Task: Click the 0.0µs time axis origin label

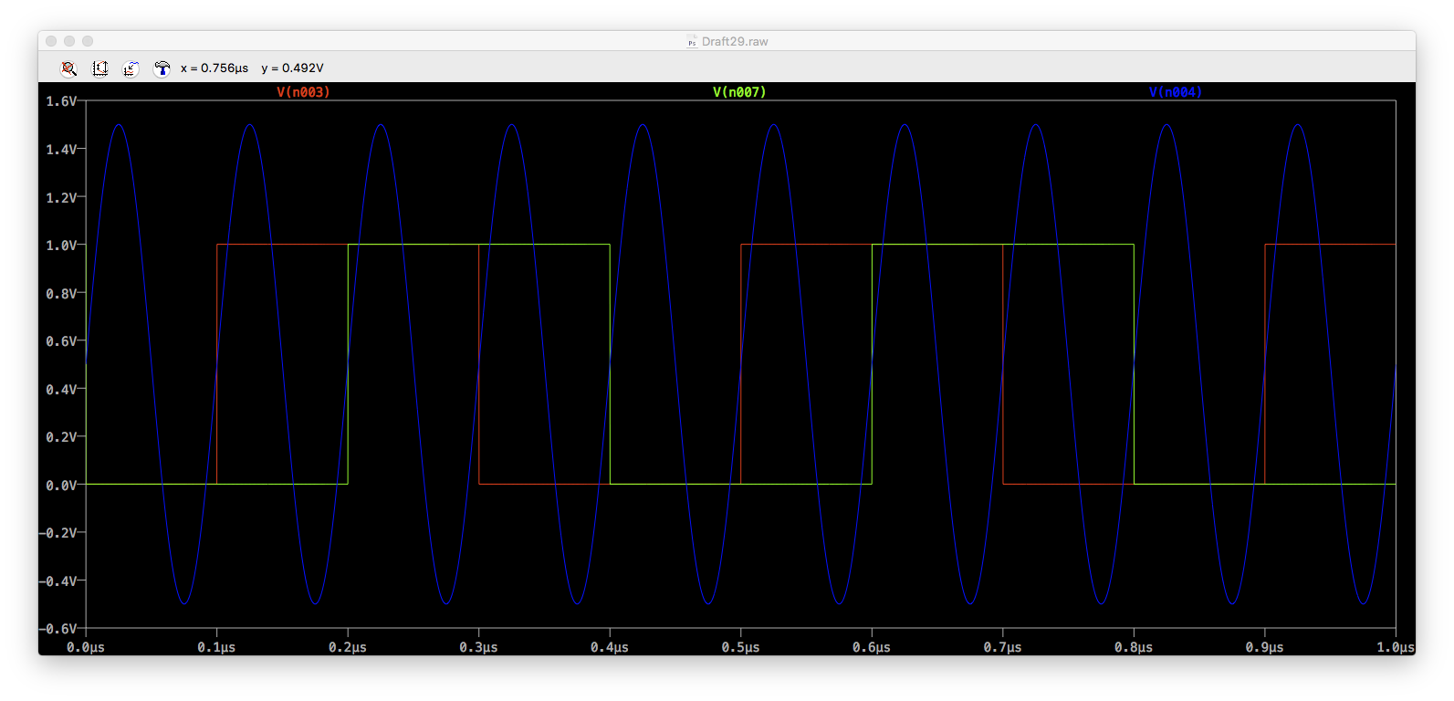Action: (86, 647)
